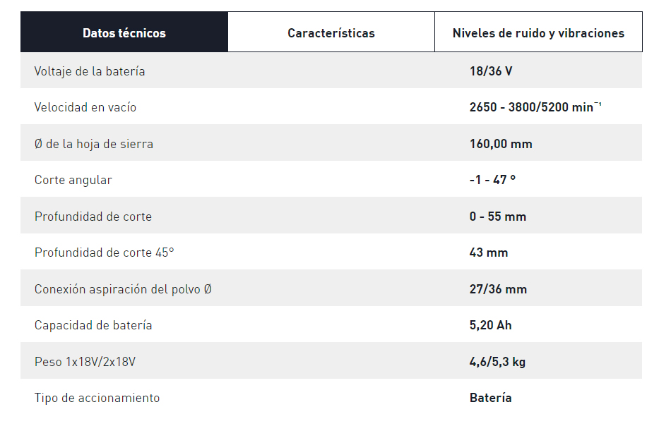This screenshot has width=671, height=426.
Task: Click the 5,20 Ah value
Action: 490,325
